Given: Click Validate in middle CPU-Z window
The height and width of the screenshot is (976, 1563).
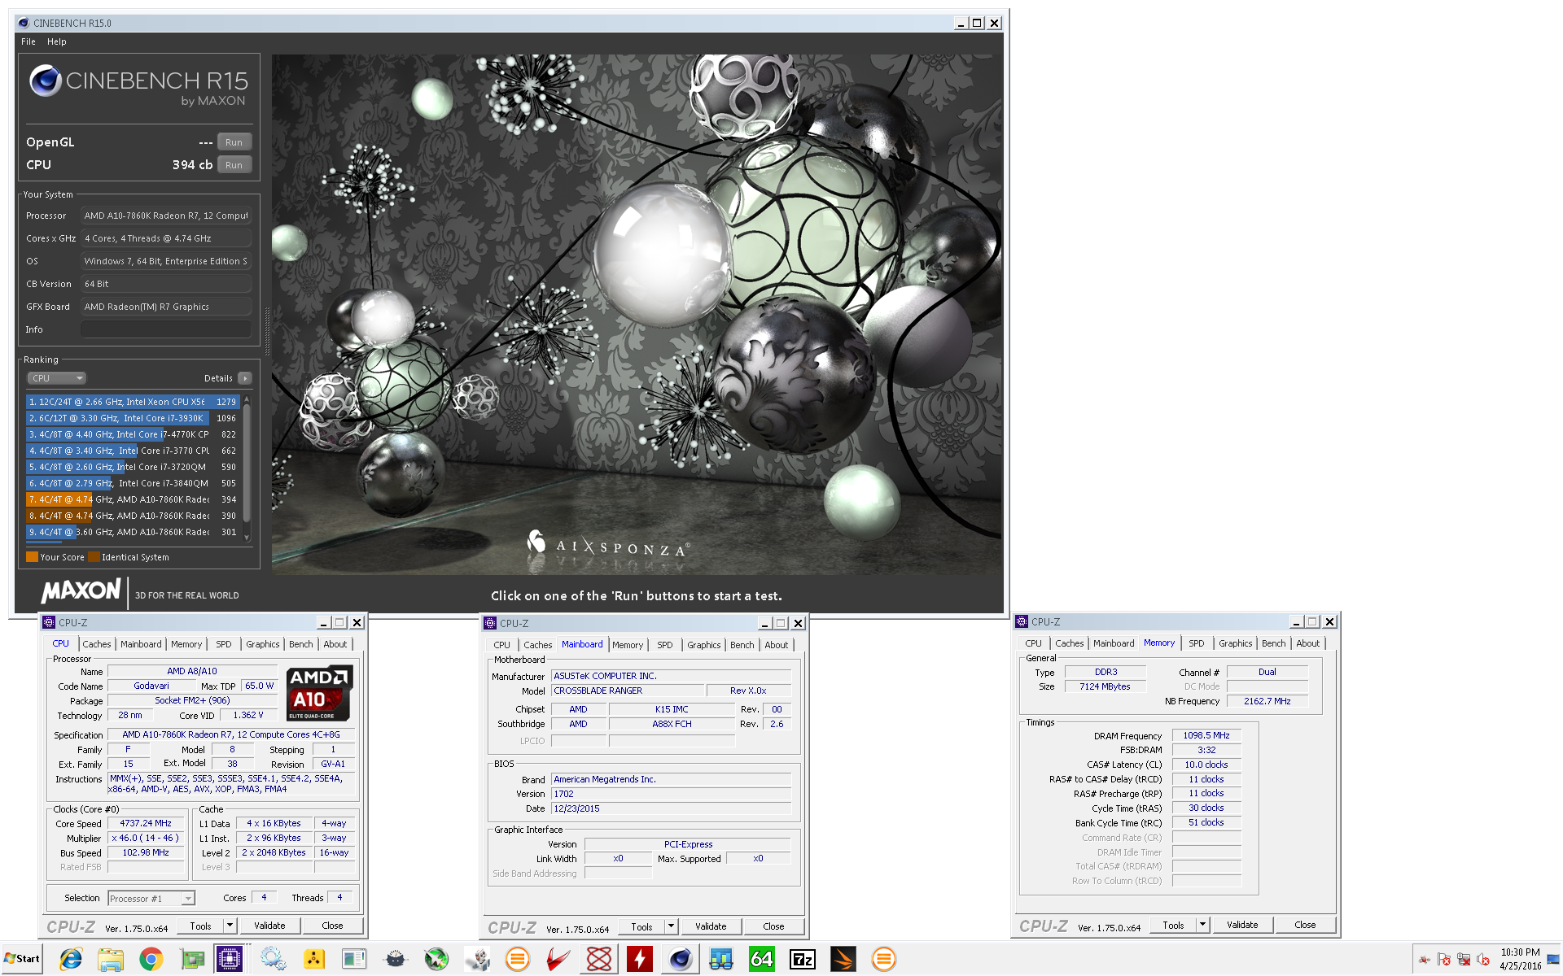Looking at the screenshot, I should (711, 926).
